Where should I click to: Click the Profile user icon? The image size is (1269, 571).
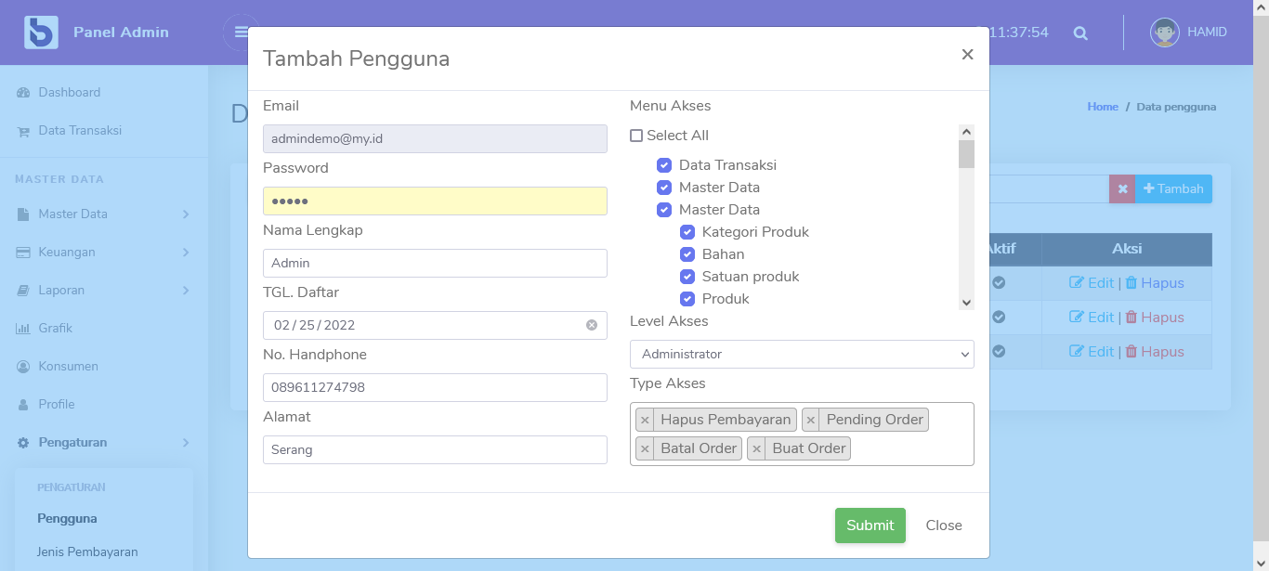tap(23, 405)
